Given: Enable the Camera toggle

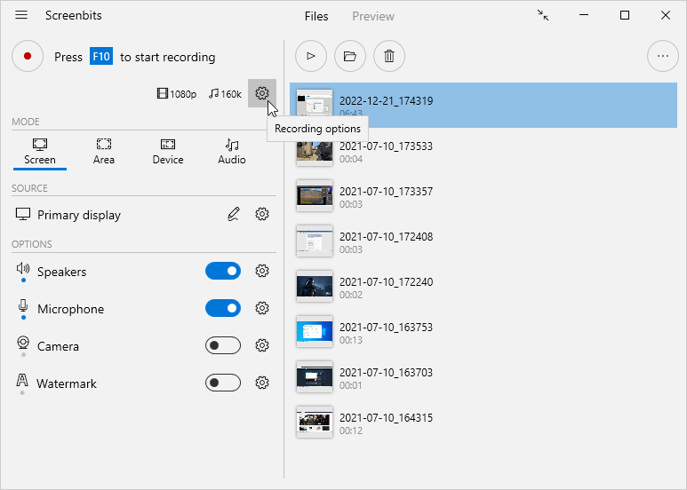Looking at the screenshot, I should 223,345.
